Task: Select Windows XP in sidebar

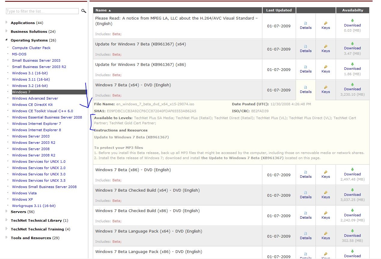Action: point(23,199)
